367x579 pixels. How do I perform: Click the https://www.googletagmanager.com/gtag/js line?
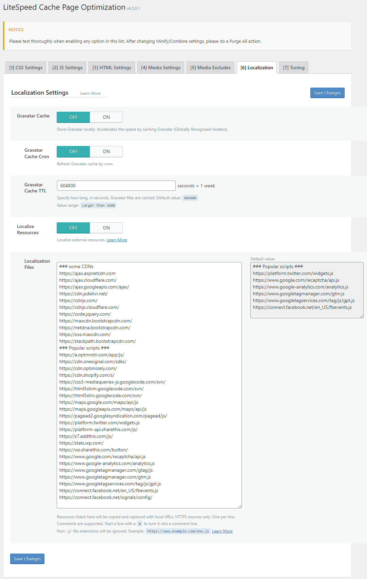coord(106,470)
